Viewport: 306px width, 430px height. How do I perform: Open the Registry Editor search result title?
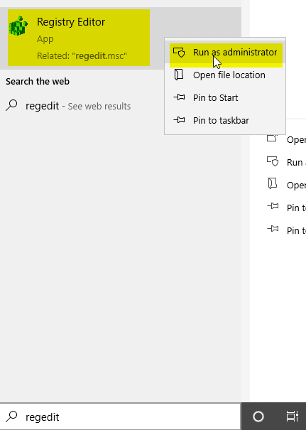71,22
